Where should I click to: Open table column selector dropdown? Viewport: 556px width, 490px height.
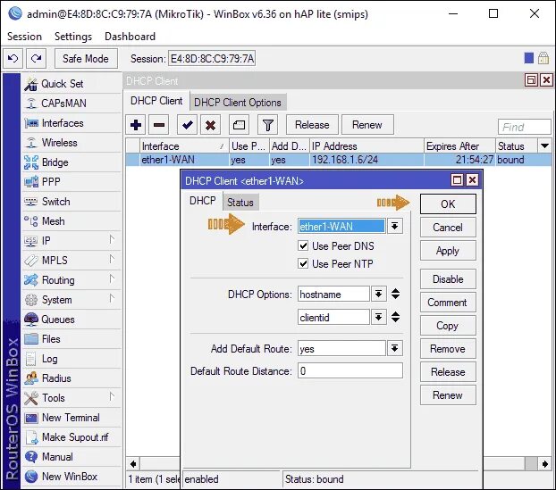point(544,145)
